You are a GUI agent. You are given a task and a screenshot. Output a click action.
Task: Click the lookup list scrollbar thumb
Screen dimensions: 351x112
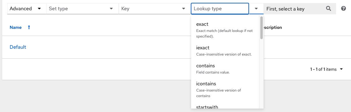click(x=262, y=28)
